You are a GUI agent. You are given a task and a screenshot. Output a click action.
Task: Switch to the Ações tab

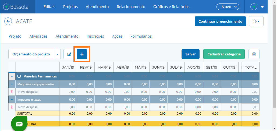coord(117,36)
